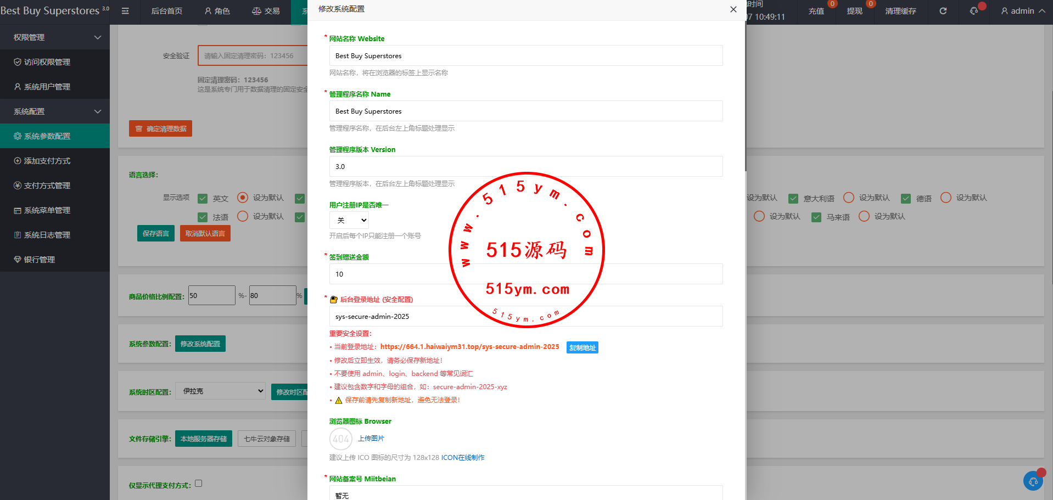Image resolution: width=1053 pixels, height=500 pixels.
Task: Click the 后台登录地址 input field
Action: tap(525, 317)
